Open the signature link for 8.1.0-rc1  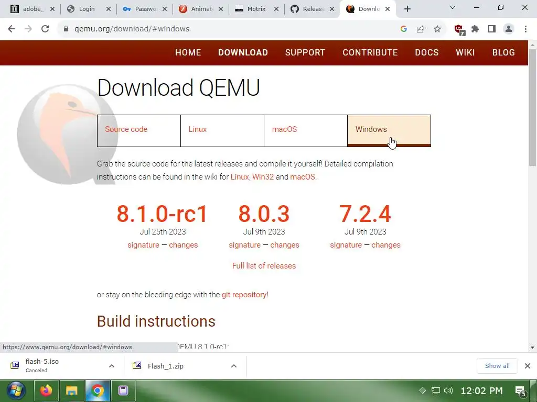pos(143,245)
